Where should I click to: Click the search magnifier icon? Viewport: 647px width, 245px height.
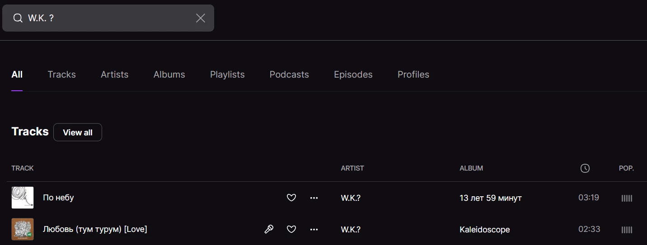click(x=18, y=18)
